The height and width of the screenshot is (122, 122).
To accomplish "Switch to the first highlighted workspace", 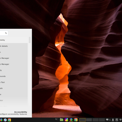I will [82, 120].
